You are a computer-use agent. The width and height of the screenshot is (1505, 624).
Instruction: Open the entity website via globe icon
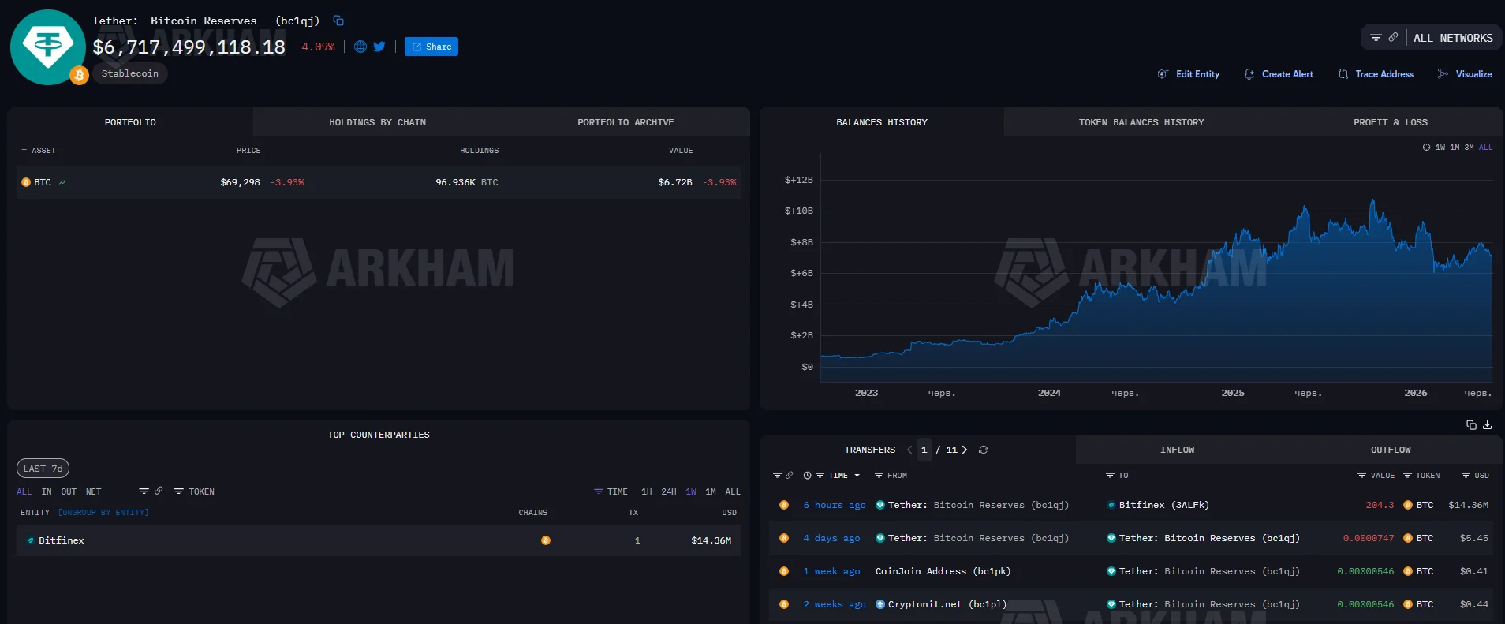click(360, 47)
